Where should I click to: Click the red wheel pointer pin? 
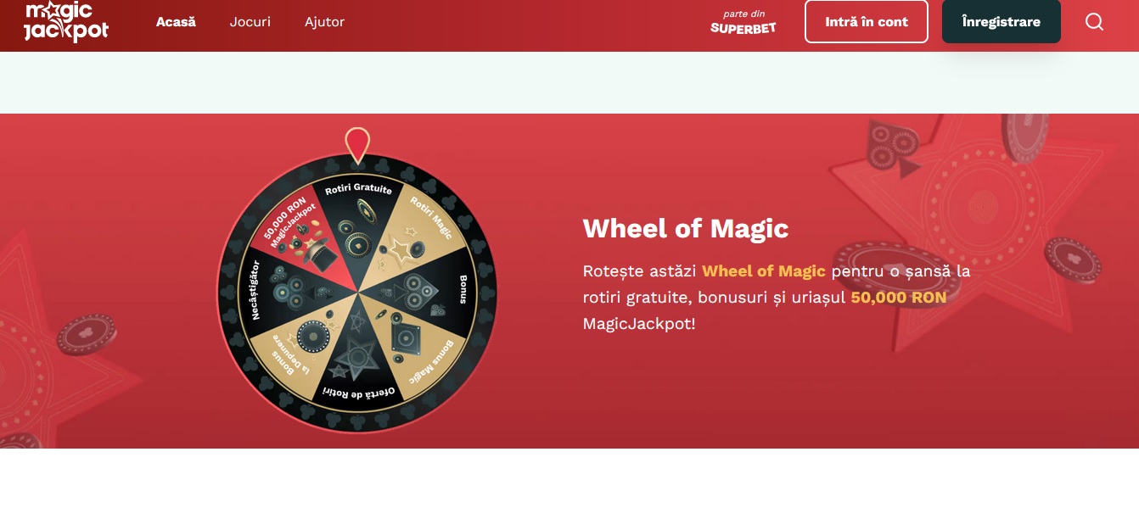tap(357, 145)
